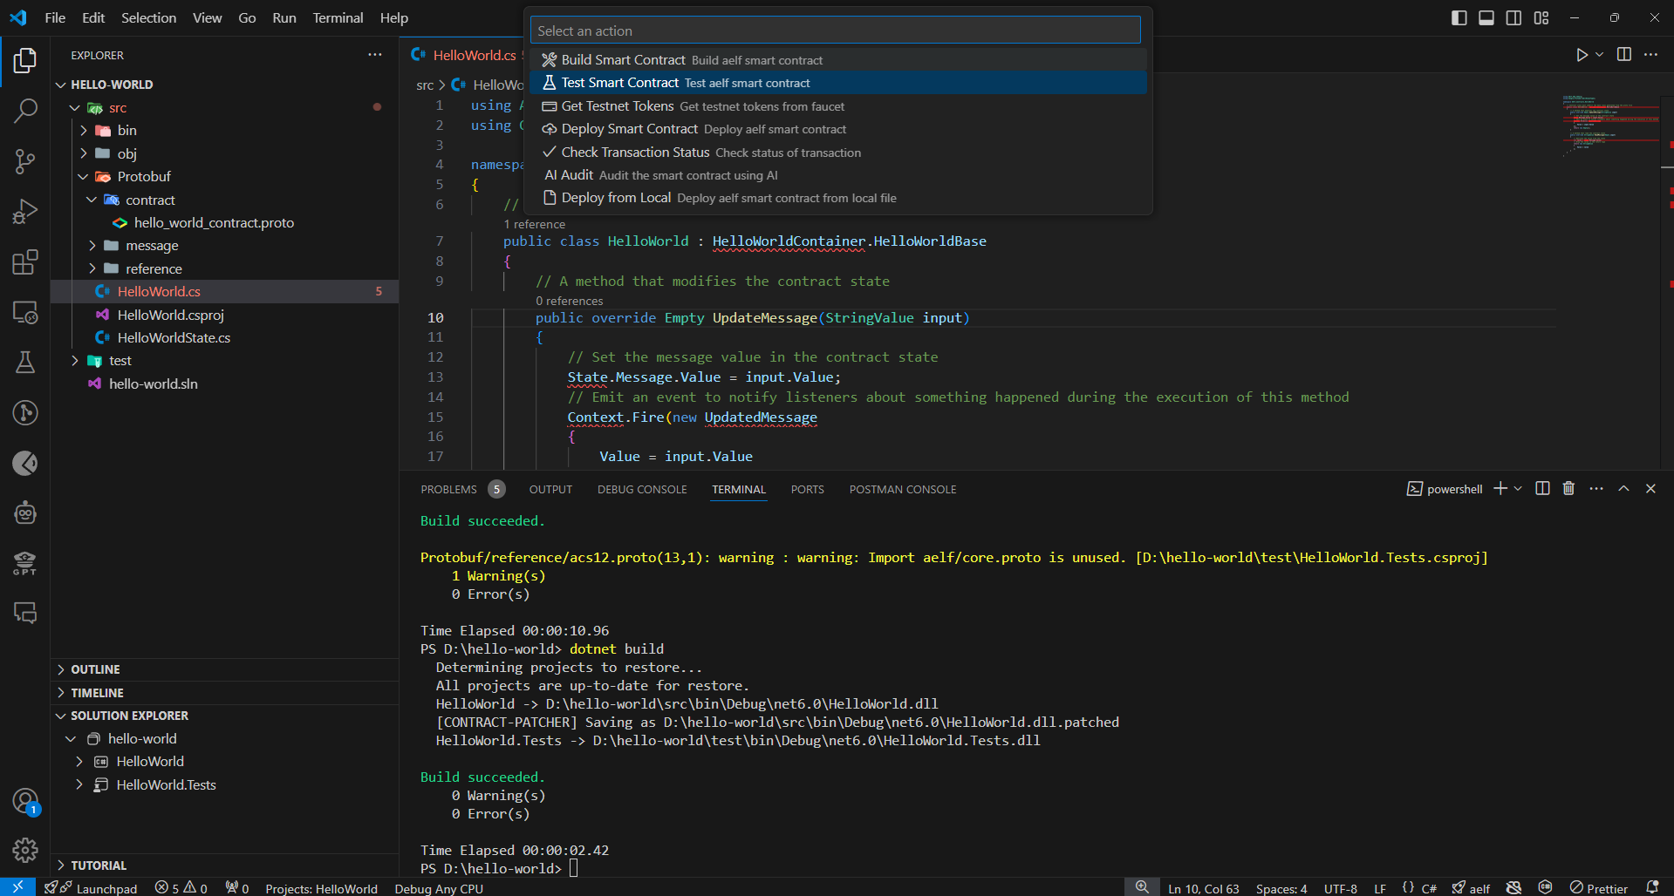
Task: Switch to the DEBUG CONSOLE tab
Action: tap(642, 490)
